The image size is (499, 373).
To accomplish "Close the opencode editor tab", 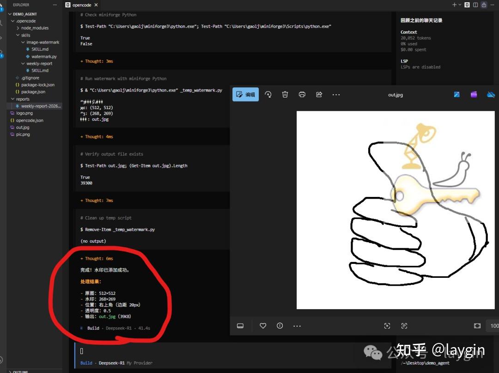I will coord(96,5).
